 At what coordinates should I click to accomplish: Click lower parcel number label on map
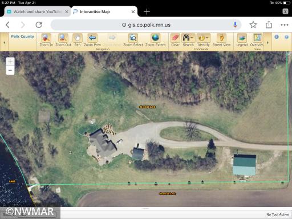pos(167,194)
